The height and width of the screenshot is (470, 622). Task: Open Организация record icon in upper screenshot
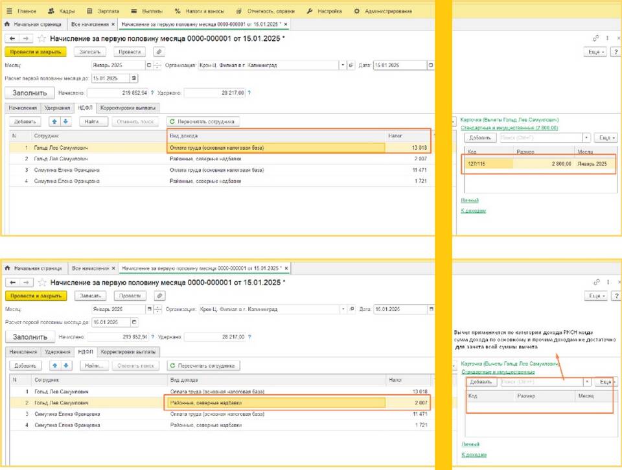click(351, 65)
